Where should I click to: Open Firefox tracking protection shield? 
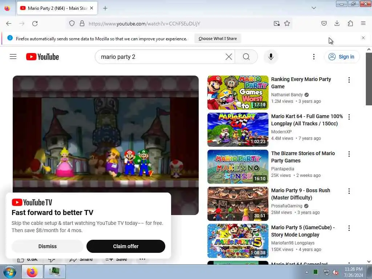pos(72,23)
